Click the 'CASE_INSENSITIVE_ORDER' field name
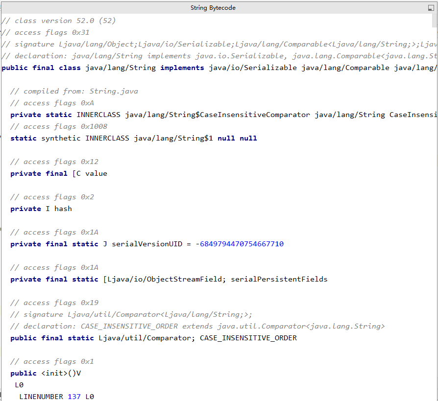 [x=248, y=338]
